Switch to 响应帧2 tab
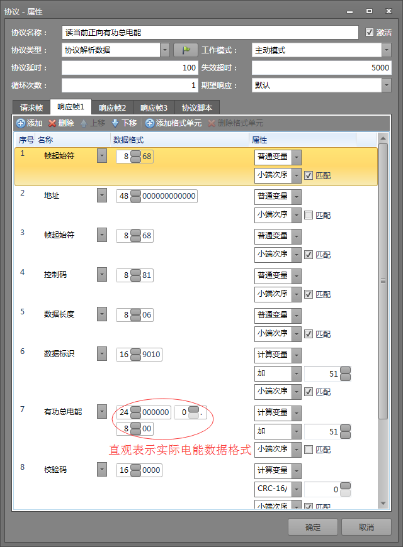The height and width of the screenshot is (547, 403). point(112,108)
